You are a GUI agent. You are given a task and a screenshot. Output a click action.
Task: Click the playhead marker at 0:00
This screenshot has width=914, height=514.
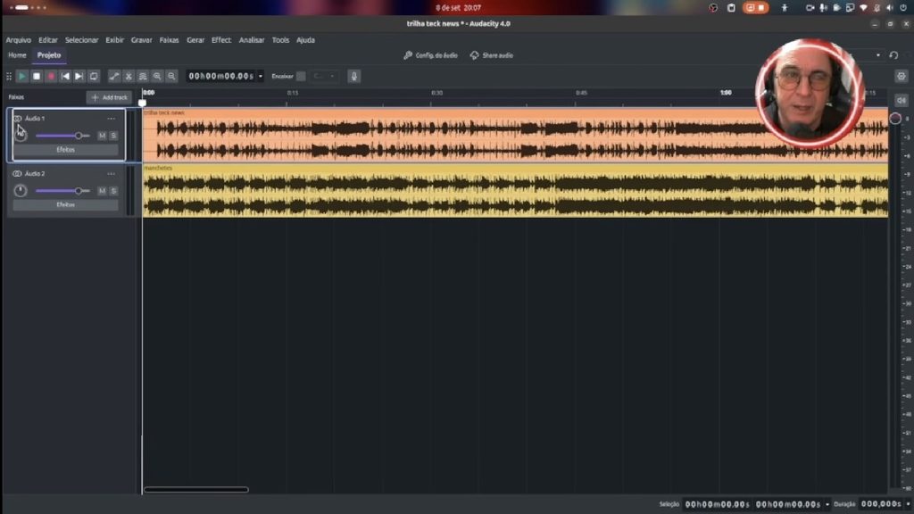(x=142, y=103)
